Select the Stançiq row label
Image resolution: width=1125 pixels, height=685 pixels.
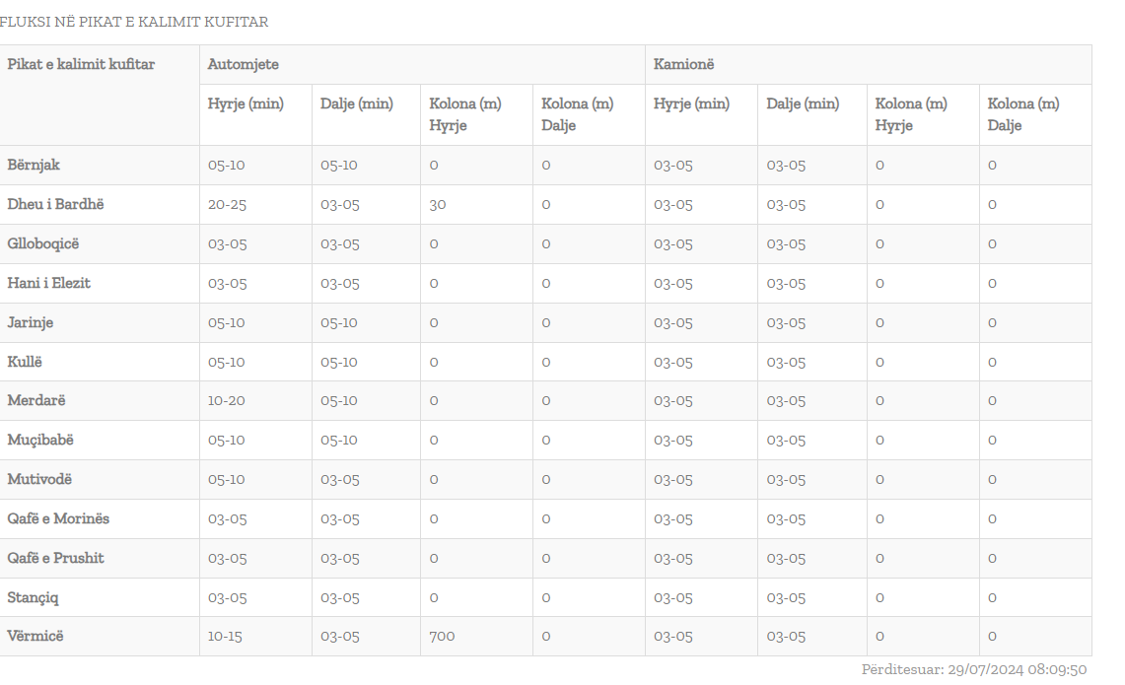click(x=34, y=597)
